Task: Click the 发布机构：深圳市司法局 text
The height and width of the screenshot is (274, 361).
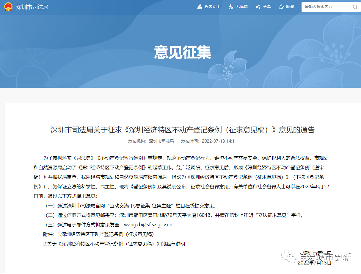Action: tap(151, 141)
